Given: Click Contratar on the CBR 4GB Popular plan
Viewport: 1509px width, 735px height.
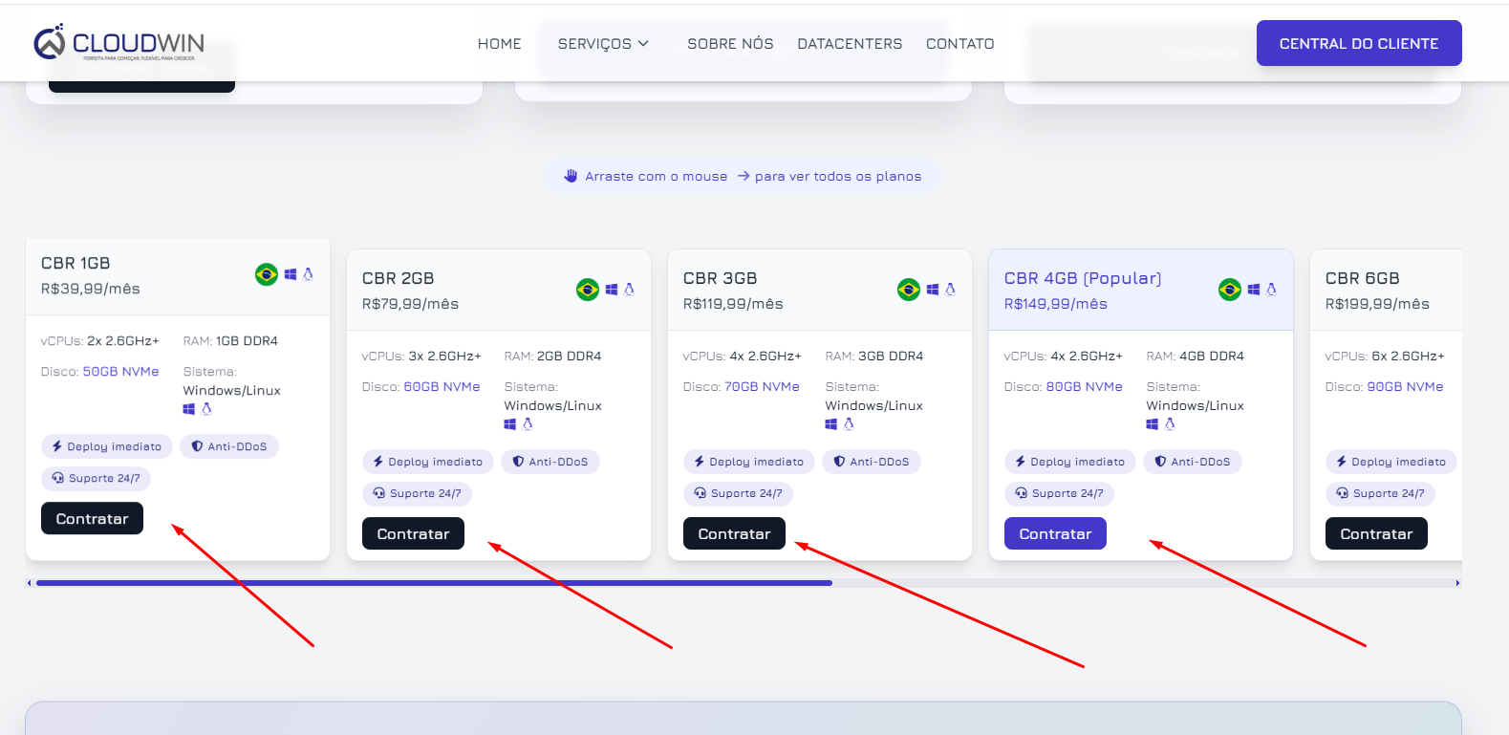Looking at the screenshot, I should (x=1055, y=533).
